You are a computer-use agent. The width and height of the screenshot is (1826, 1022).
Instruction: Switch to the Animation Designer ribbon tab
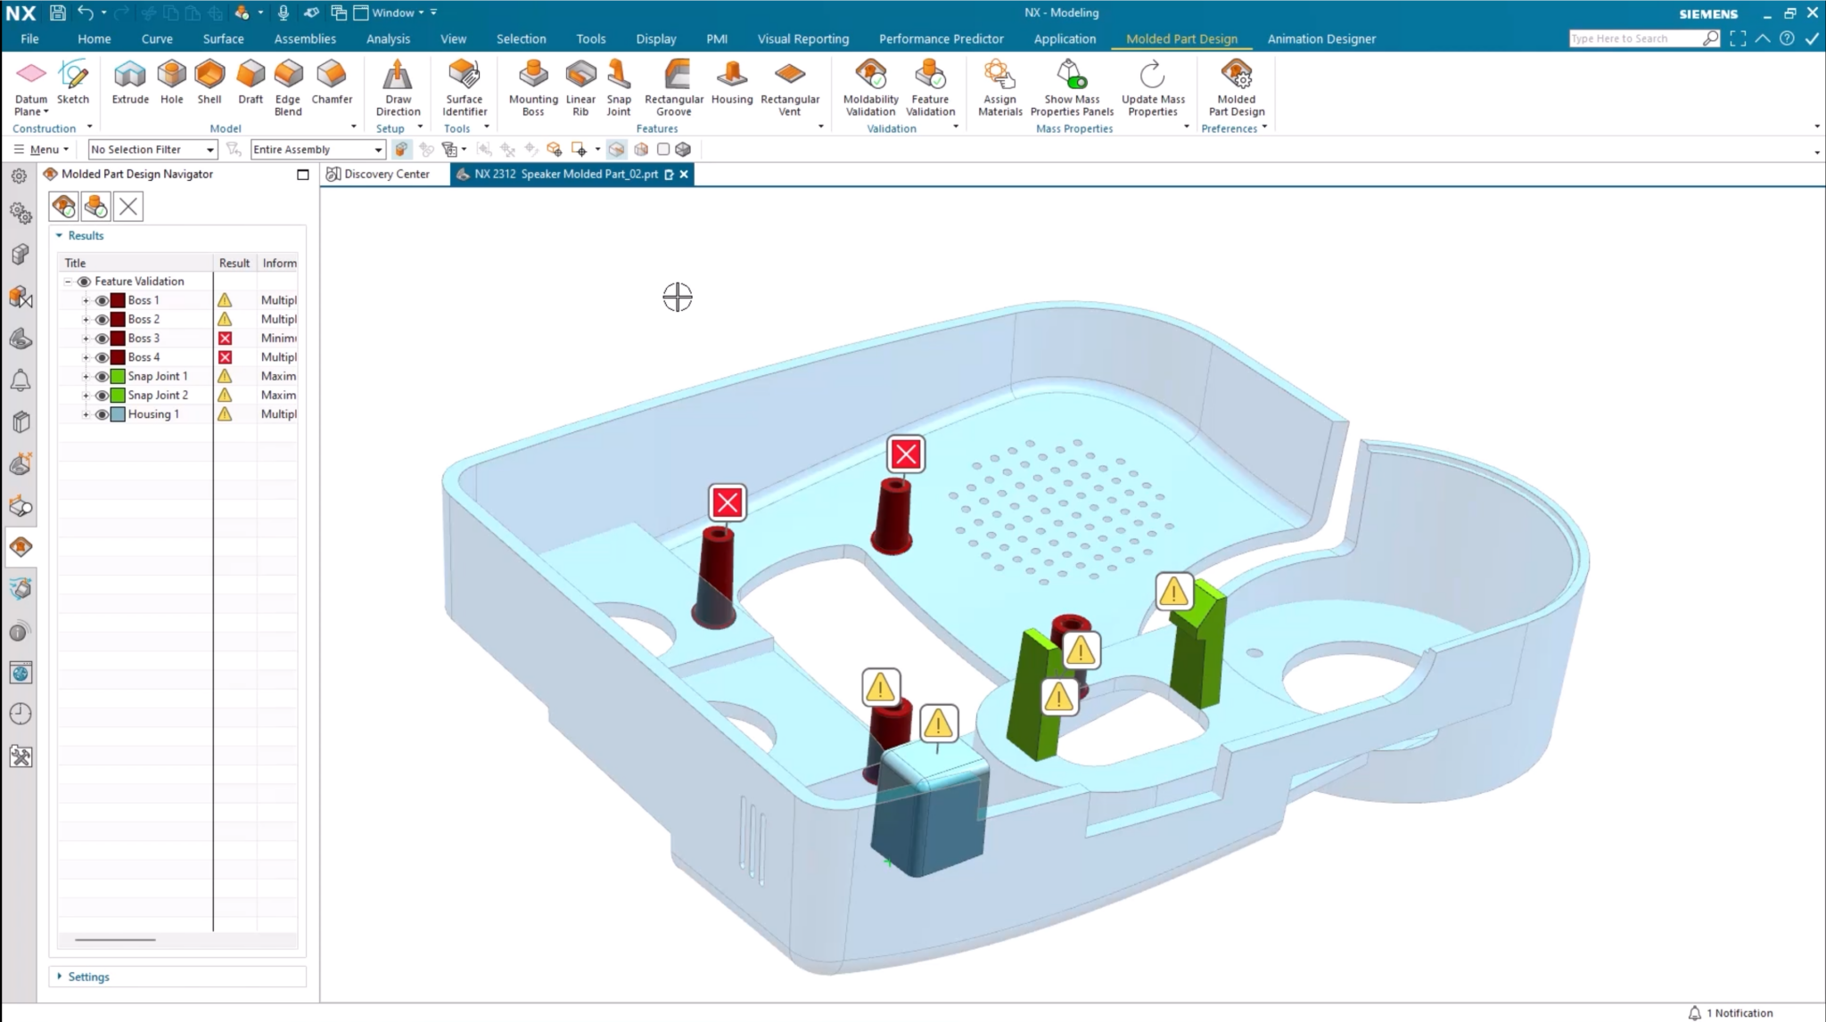[1321, 38]
